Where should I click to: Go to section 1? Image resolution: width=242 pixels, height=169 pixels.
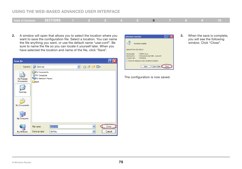[73, 20]
